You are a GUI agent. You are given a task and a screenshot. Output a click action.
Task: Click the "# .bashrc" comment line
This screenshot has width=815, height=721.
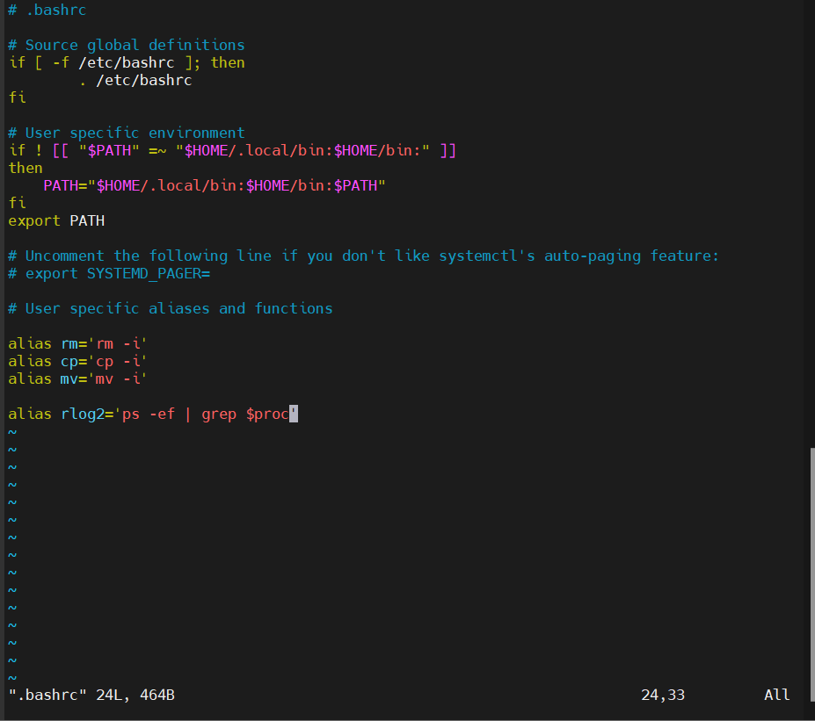(x=47, y=10)
